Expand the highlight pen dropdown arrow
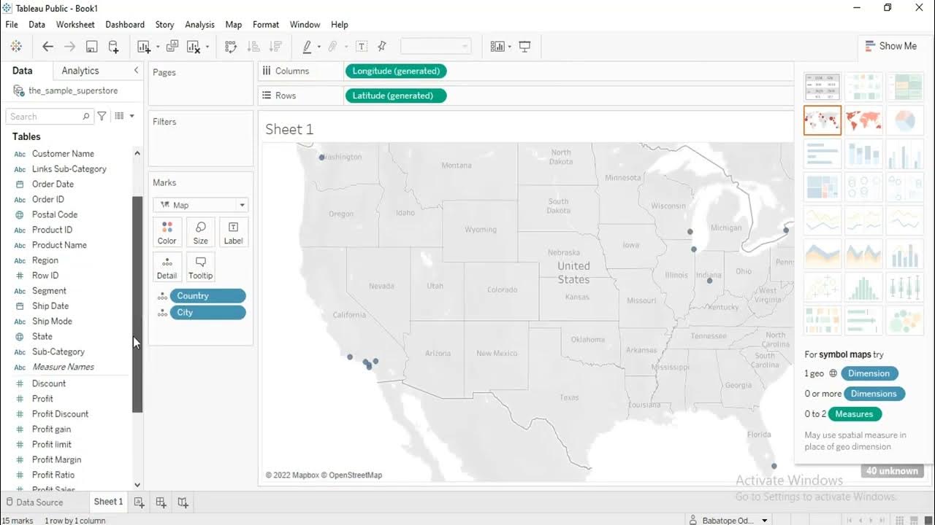The width and height of the screenshot is (935, 525). pyautogui.click(x=319, y=47)
